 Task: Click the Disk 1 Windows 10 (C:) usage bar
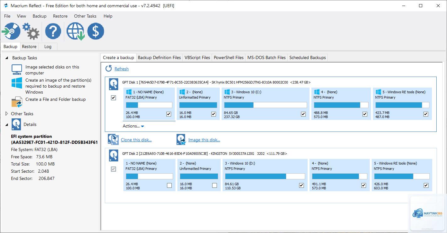pyautogui.click(x=265, y=105)
